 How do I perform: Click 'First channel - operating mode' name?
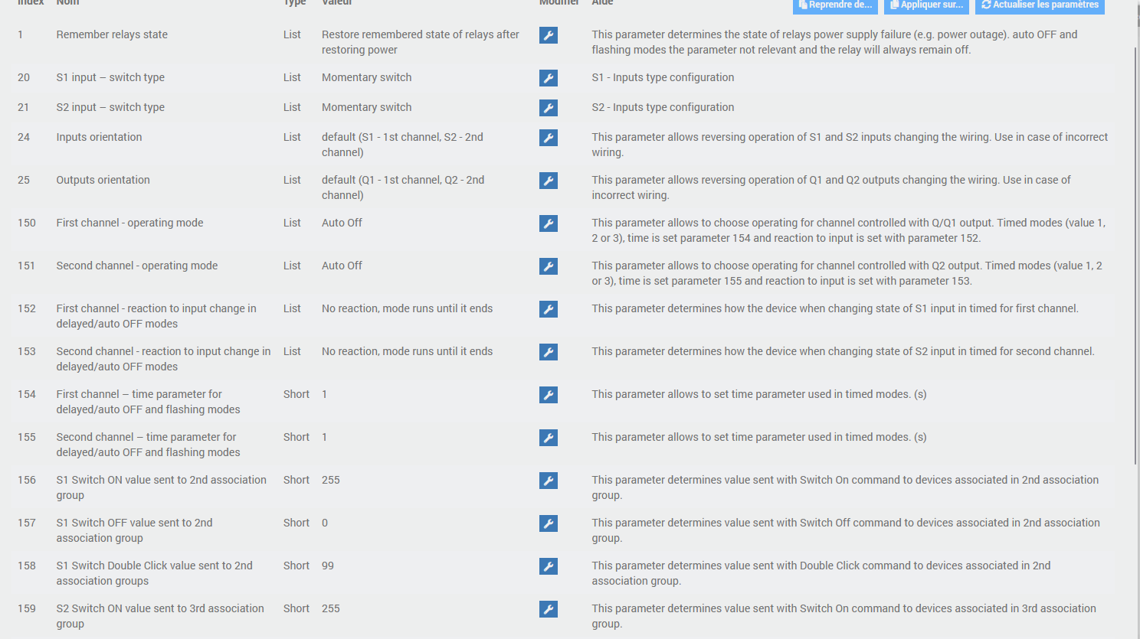tap(129, 223)
